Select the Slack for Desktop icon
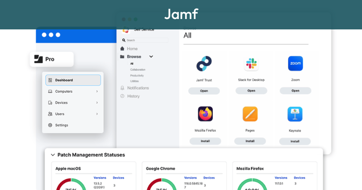 click(251, 64)
